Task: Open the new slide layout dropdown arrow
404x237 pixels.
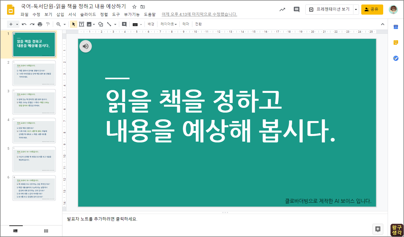Action: (17, 24)
